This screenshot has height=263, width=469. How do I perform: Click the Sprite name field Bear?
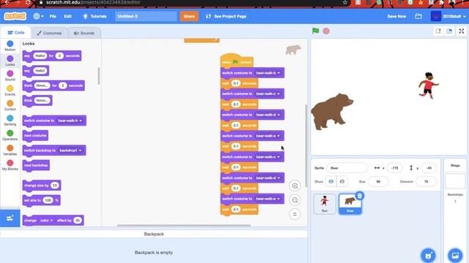(347, 168)
